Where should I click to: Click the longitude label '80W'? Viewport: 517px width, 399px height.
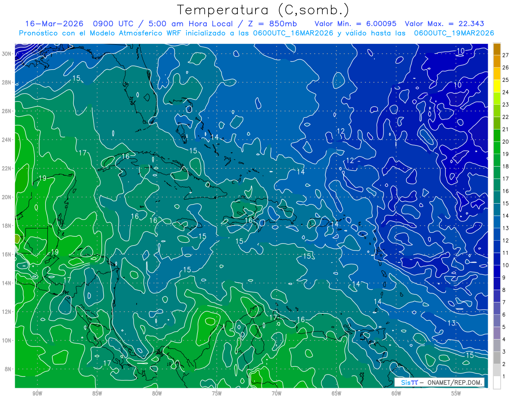[x=157, y=393]
